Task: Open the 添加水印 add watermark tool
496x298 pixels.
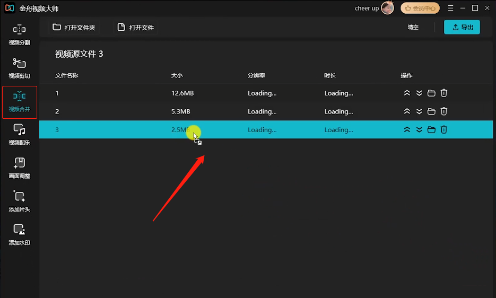Action: [19, 235]
